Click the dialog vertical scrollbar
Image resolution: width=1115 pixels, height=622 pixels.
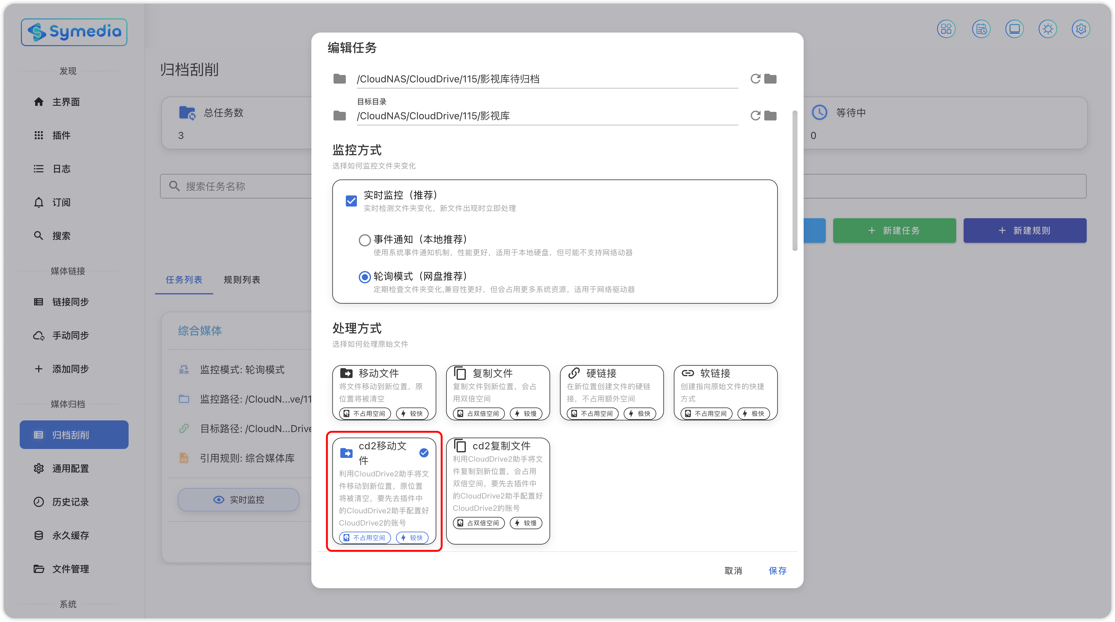click(x=794, y=181)
